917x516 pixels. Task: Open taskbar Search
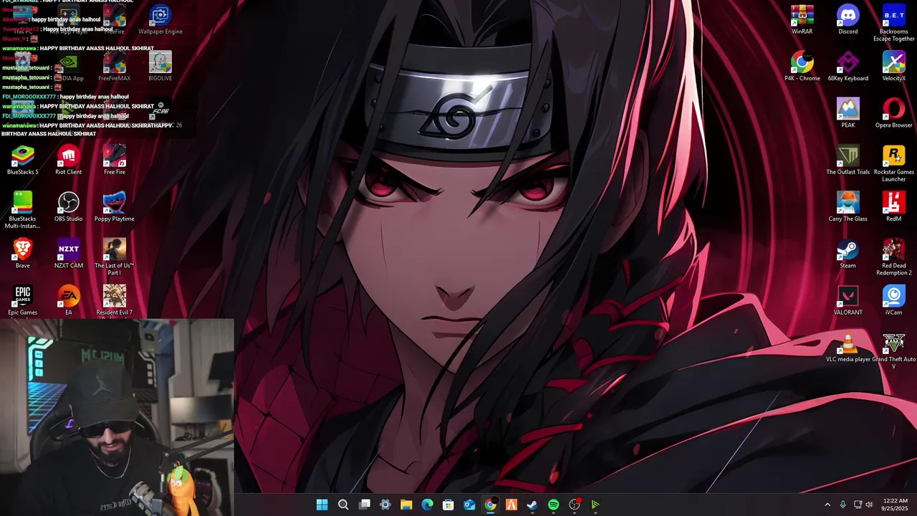point(343,505)
